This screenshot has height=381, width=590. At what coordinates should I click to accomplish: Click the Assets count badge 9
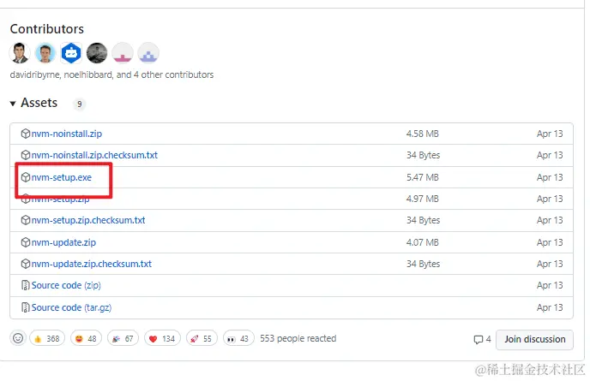(79, 104)
